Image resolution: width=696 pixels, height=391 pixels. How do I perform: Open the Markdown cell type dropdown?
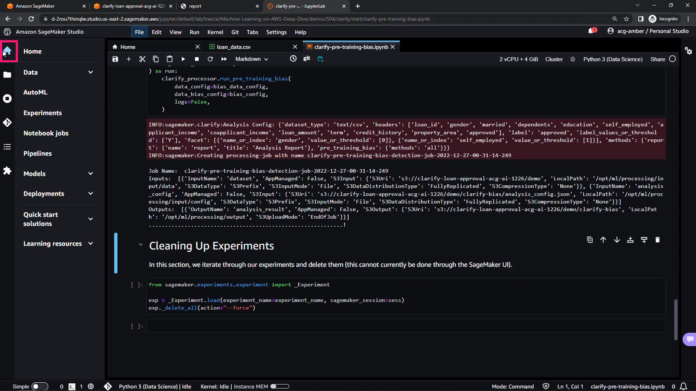(x=252, y=59)
